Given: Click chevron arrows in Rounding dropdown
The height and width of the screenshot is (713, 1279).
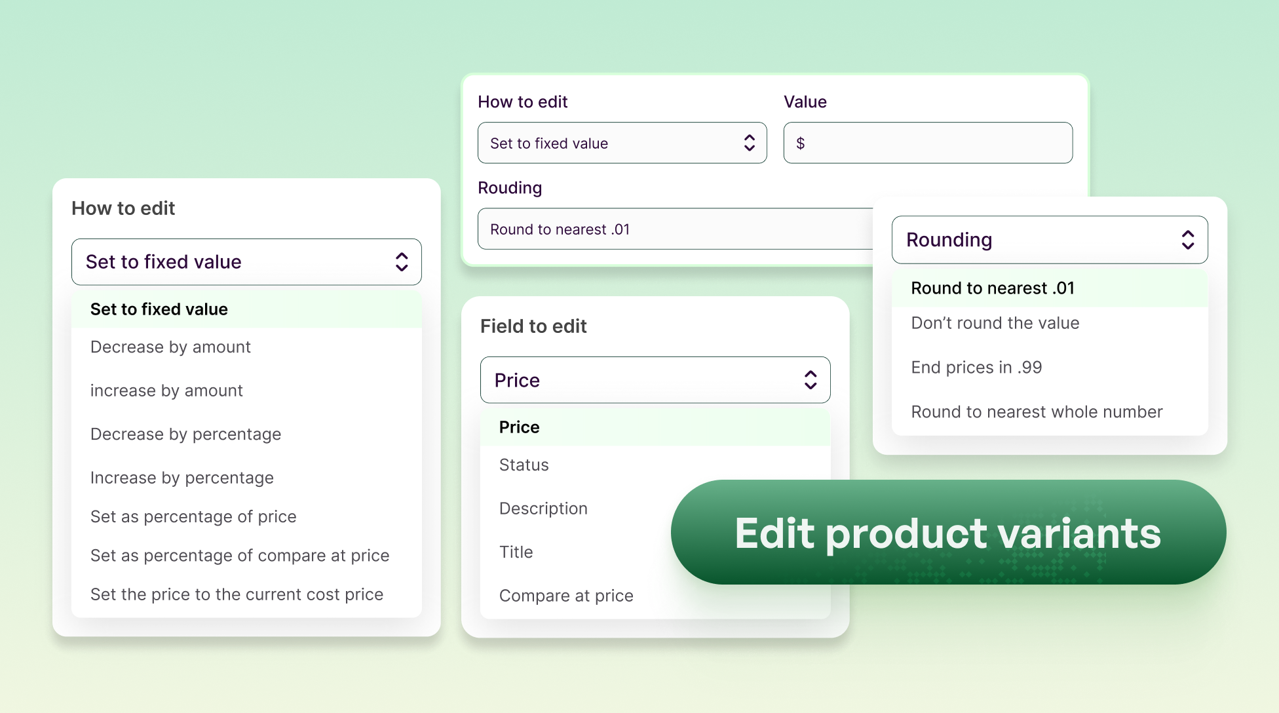Looking at the screenshot, I should (1187, 240).
